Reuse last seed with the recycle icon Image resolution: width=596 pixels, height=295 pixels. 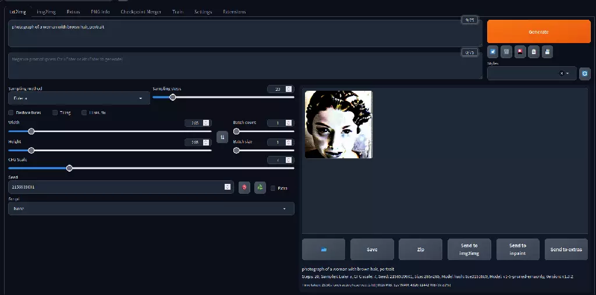(260, 187)
